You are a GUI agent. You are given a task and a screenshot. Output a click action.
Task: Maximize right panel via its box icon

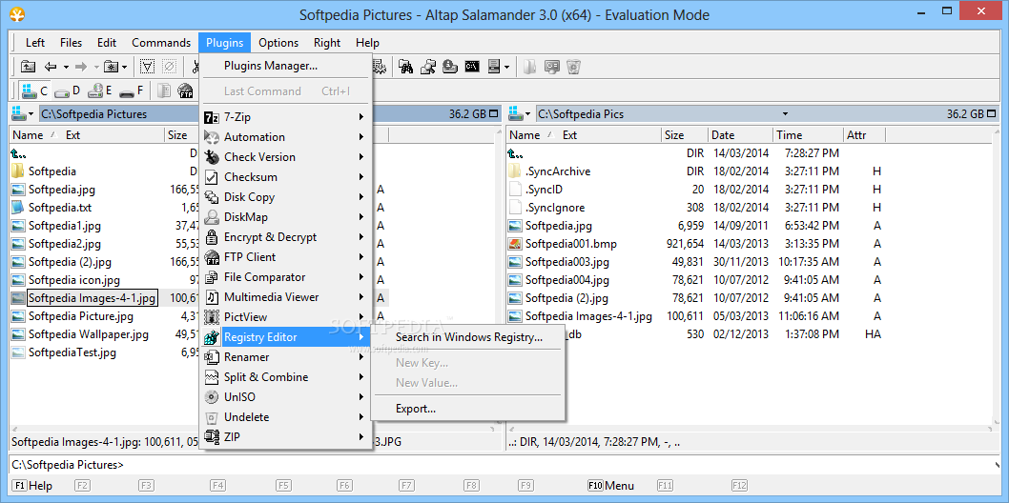990,114
